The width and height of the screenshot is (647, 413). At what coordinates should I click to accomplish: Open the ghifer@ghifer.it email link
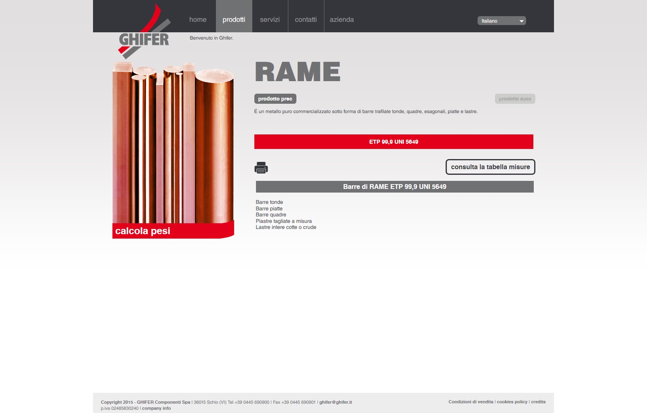coord(336,402)
